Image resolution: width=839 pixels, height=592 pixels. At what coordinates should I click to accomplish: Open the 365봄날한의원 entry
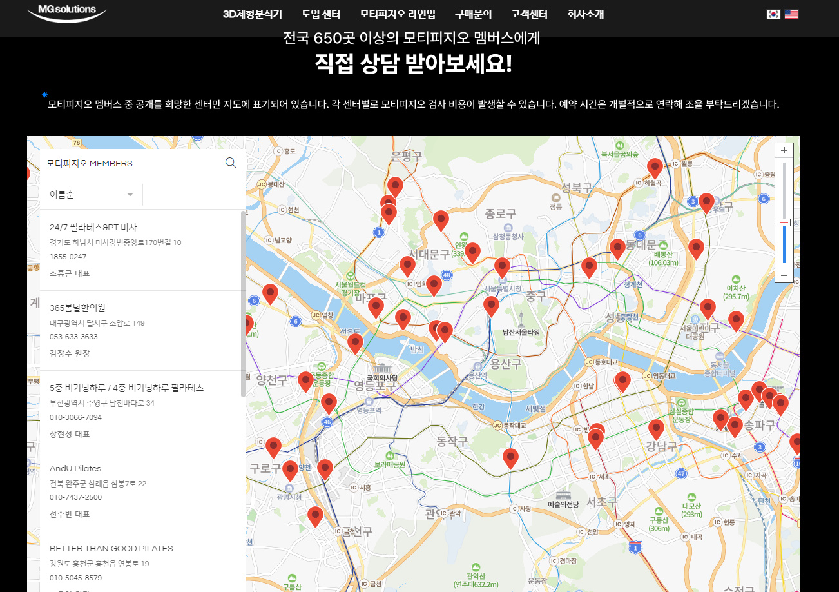tap(77, 308)
